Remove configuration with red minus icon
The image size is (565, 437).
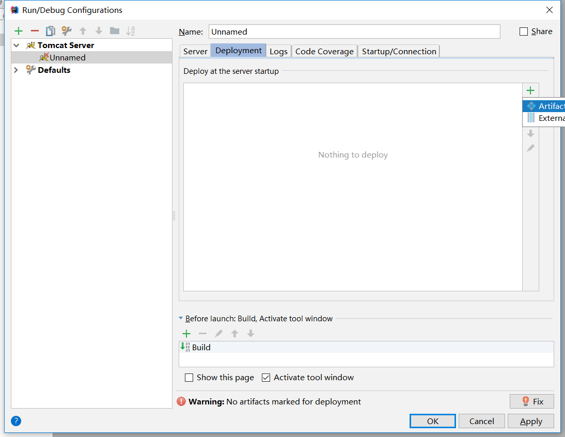click(x=35, y=31)
